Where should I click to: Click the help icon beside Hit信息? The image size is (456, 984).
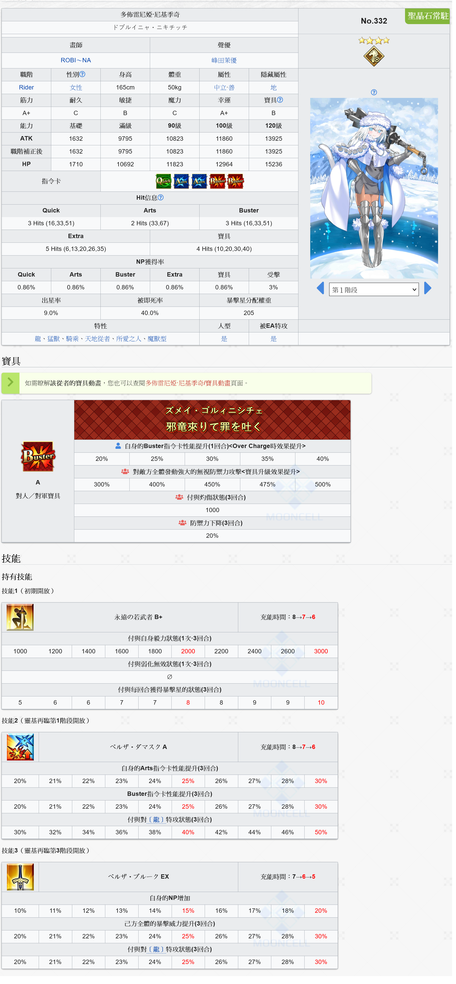coord(162,199)
